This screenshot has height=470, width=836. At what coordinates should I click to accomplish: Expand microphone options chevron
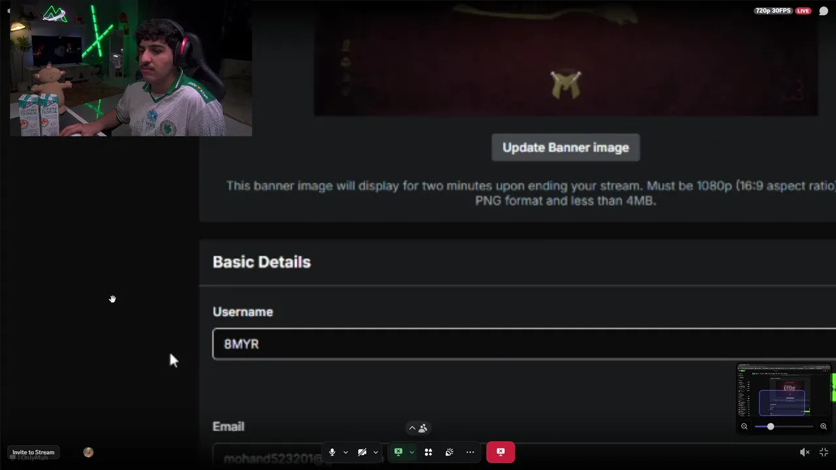pyautogui.click(x=346, y=452)
